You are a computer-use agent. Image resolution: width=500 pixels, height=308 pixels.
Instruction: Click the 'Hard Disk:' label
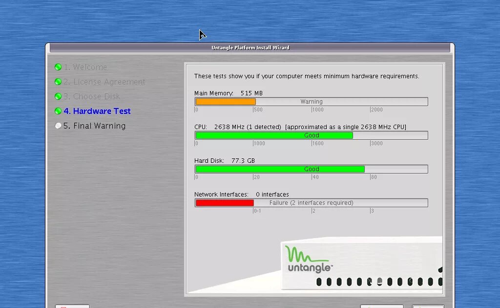[209, 160]
